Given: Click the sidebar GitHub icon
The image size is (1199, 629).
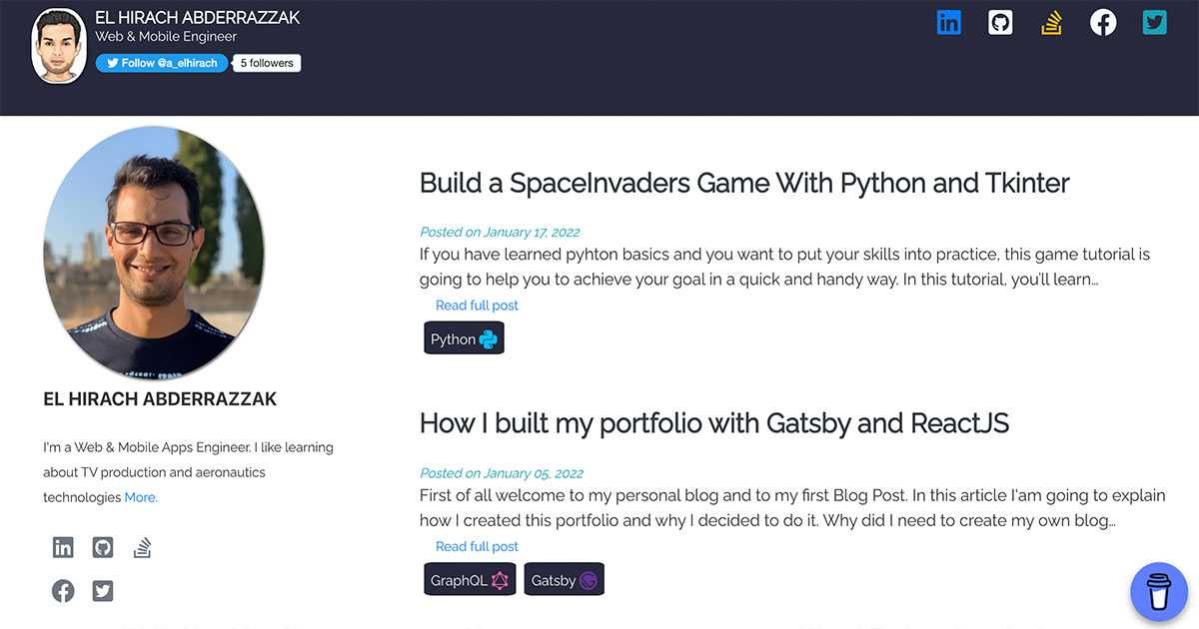Looking at the screenshot, I should (x=103, y=547).
